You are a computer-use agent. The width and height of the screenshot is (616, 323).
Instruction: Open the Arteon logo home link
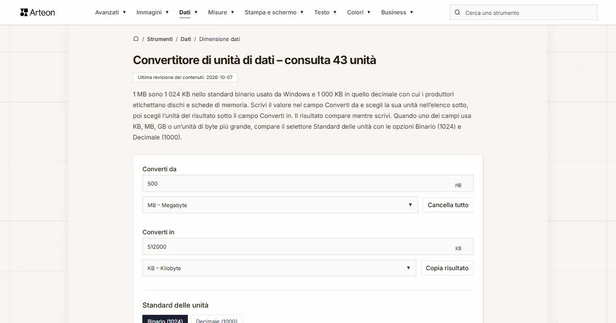(x=37, y=12)
